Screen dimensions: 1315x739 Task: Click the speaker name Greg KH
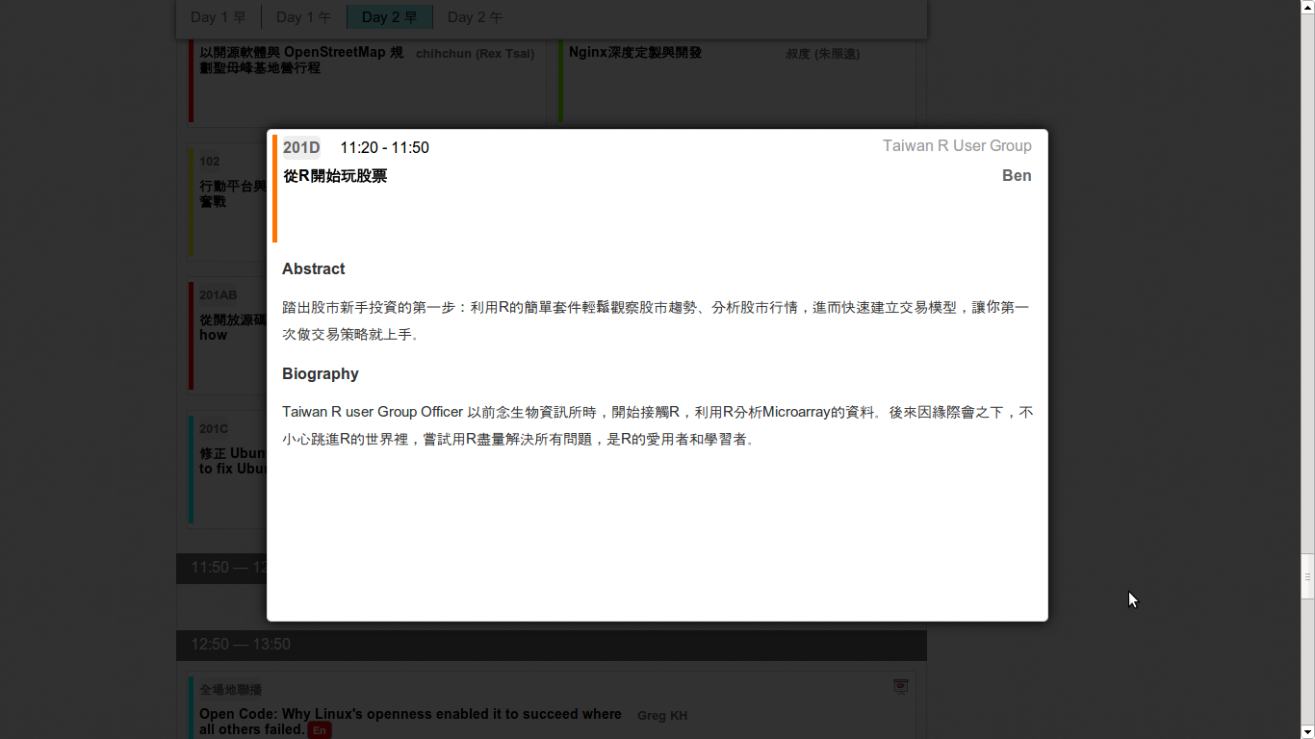coord(662,715)
